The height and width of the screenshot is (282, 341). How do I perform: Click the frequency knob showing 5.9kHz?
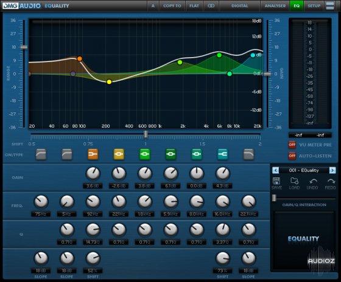[170, 202]
